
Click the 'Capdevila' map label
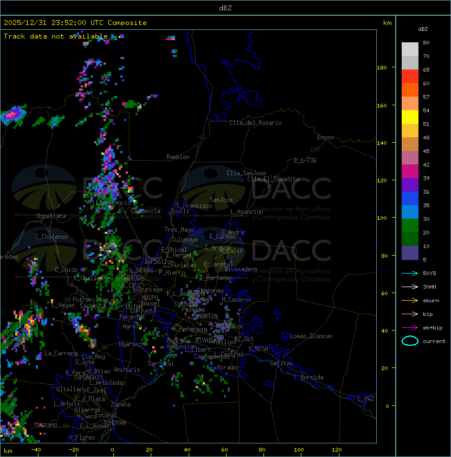146,211
